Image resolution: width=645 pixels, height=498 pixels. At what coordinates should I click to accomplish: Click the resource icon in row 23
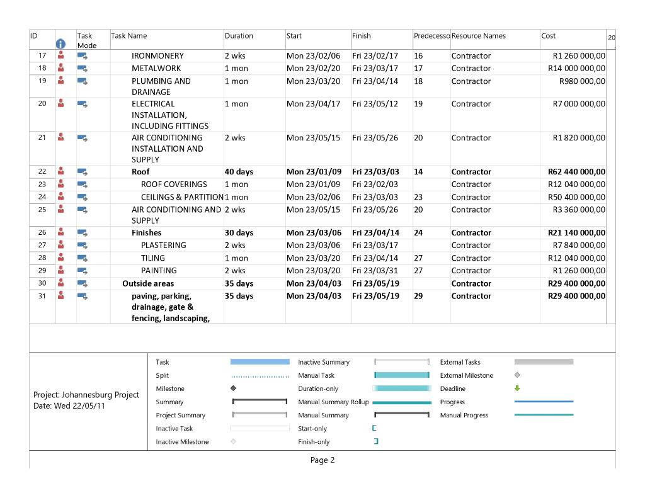[61, 183]
